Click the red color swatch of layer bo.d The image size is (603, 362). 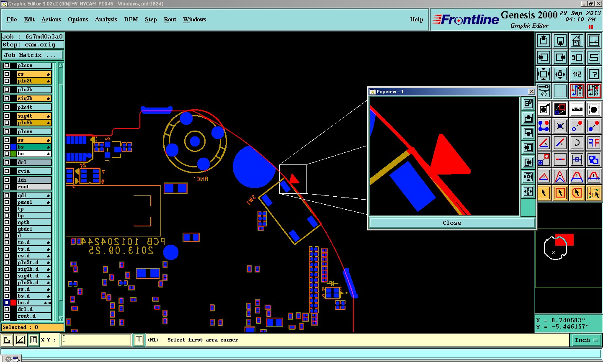pos(13,303)
